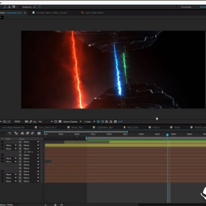Enable the Snapping checkbox in the toolbar
This screenshot has height=206, width=206.
pyautogui.click(x=20, y=7)
